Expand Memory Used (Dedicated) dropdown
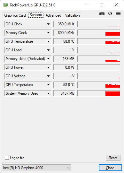 48,59
